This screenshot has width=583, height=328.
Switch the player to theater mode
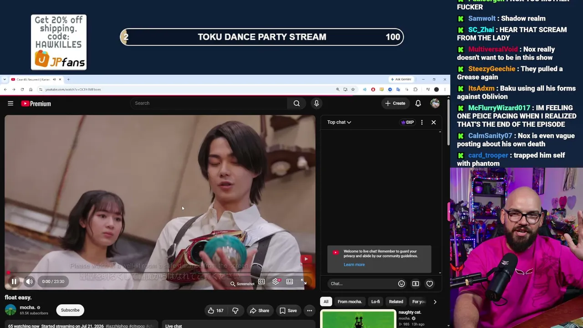click(x=290, y=282)
